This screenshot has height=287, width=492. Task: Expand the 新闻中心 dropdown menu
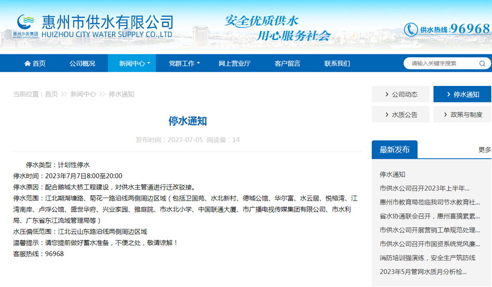coord(134,64)
